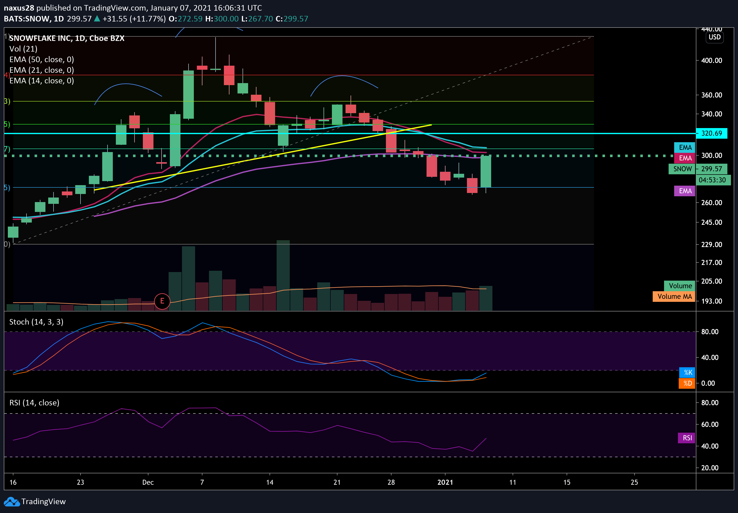Click the 25 label on the date axis
The image size is (738, 513).
pos(634,482)
